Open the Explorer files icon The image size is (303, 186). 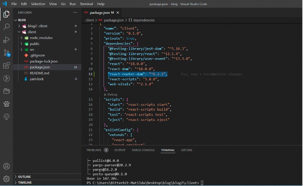(6, 14)
